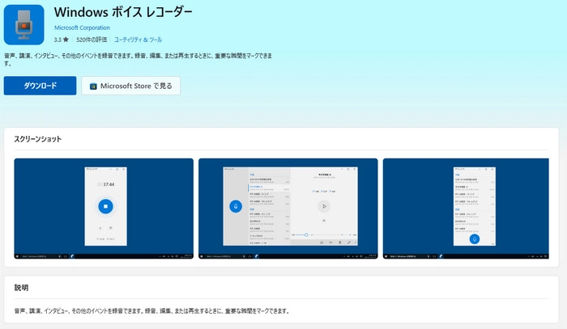
Task: Click the description paragraph under 説明
Action: [x=152, y=311]
